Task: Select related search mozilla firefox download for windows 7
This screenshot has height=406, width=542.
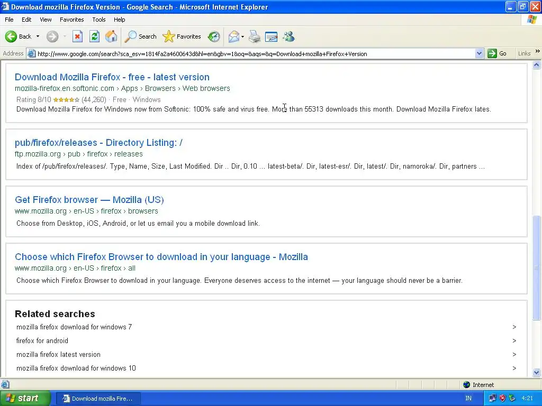Action: click(x=74, y=327)
